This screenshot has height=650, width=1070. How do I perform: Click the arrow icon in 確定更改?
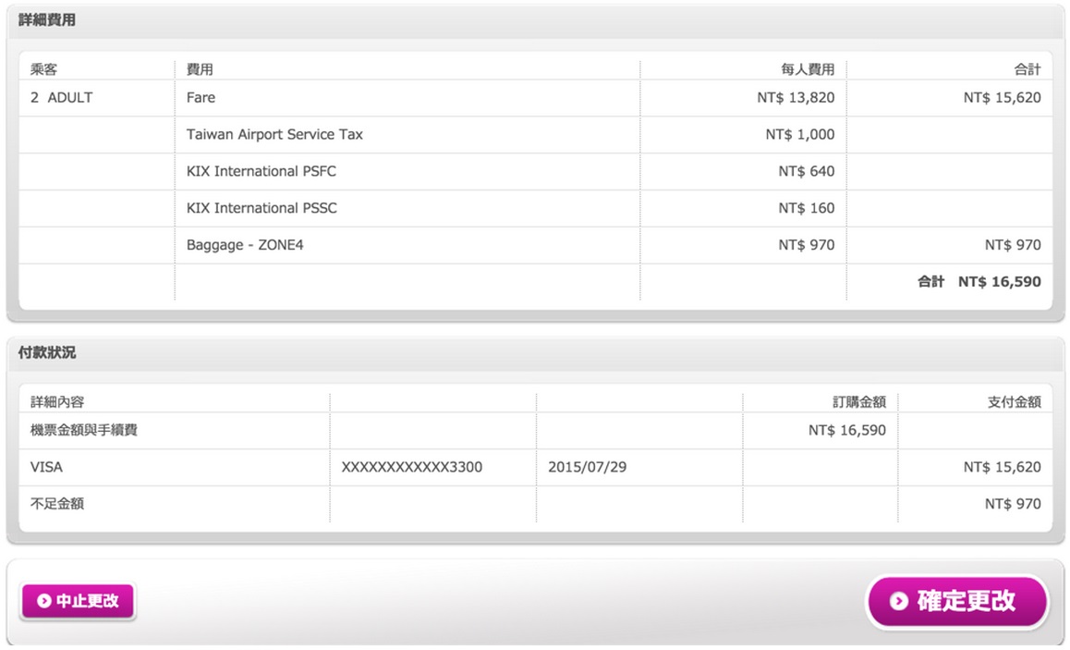coord(899,601)
